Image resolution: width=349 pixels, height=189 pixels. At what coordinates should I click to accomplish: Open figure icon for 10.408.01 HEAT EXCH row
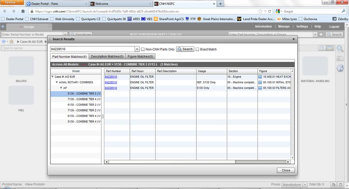click(260, 76)
